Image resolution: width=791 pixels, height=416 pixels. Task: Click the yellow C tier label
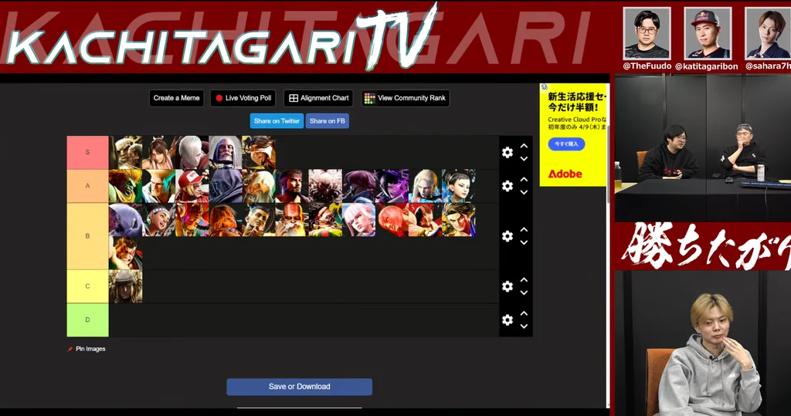pyautogui.click(x=88, y=286)
